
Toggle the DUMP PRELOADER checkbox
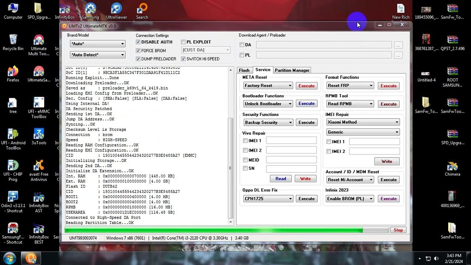coord(138,59)
